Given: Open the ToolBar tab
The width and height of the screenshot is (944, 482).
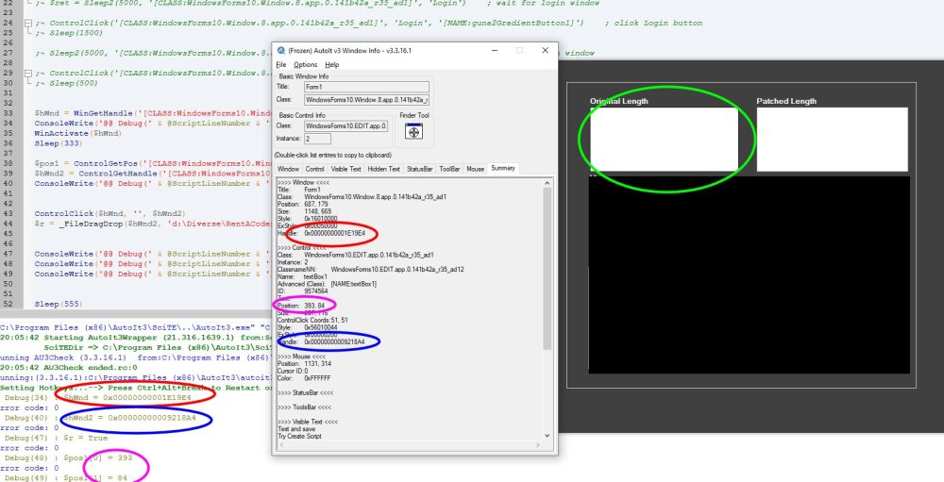Looking at the screenshot, I should 450,169.
